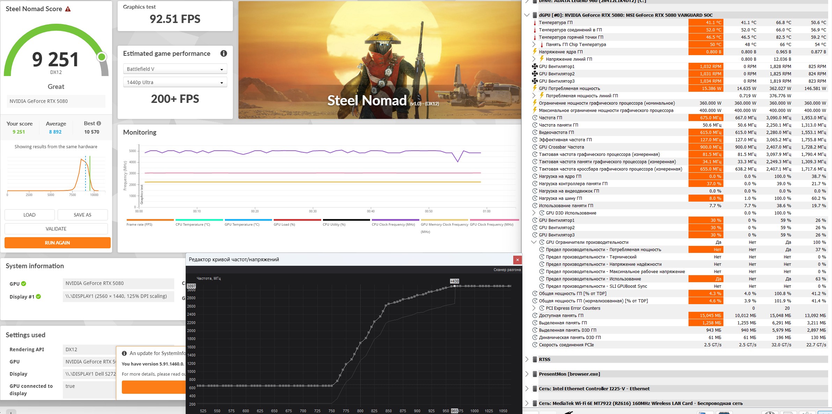Click the LOAD button
832x414 pixels.
pyautogui.click(x=30, y=215)
